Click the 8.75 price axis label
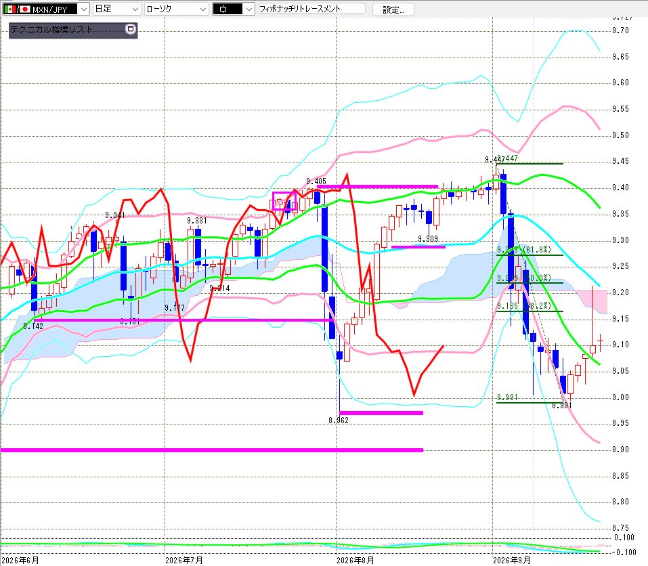The height and width of the screenshot is (566, 648). 620,528
